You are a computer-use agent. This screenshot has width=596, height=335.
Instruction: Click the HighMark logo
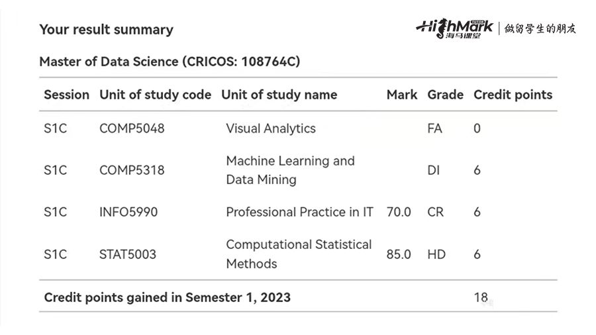coord(454,28)
